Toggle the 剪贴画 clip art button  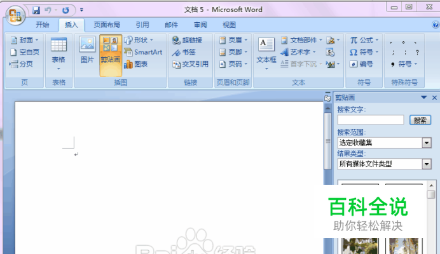[x=111, y=55]
